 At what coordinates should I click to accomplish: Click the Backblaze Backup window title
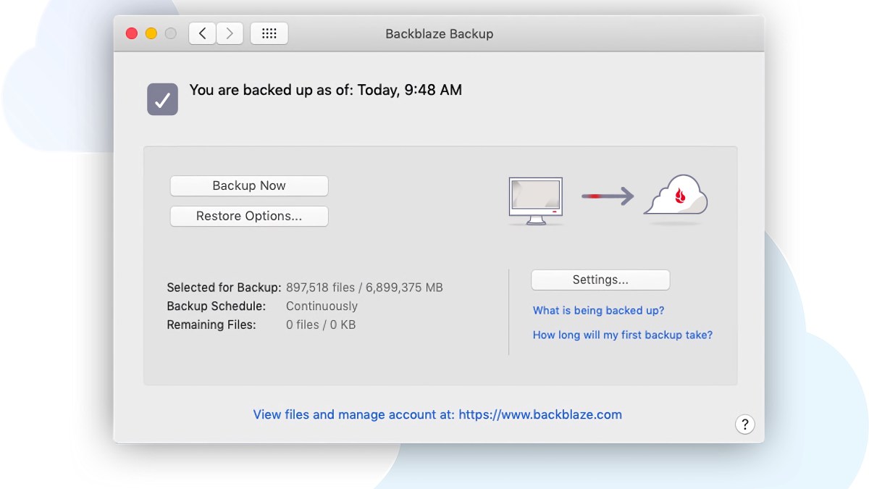[438, 33]
